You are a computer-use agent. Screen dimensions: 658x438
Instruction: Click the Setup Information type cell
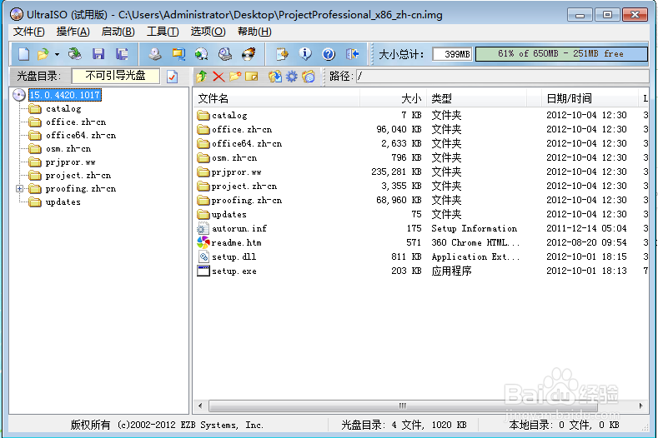pos(475,228)
